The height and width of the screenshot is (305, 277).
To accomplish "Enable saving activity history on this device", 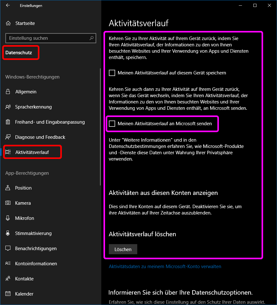I will [112, 73].
